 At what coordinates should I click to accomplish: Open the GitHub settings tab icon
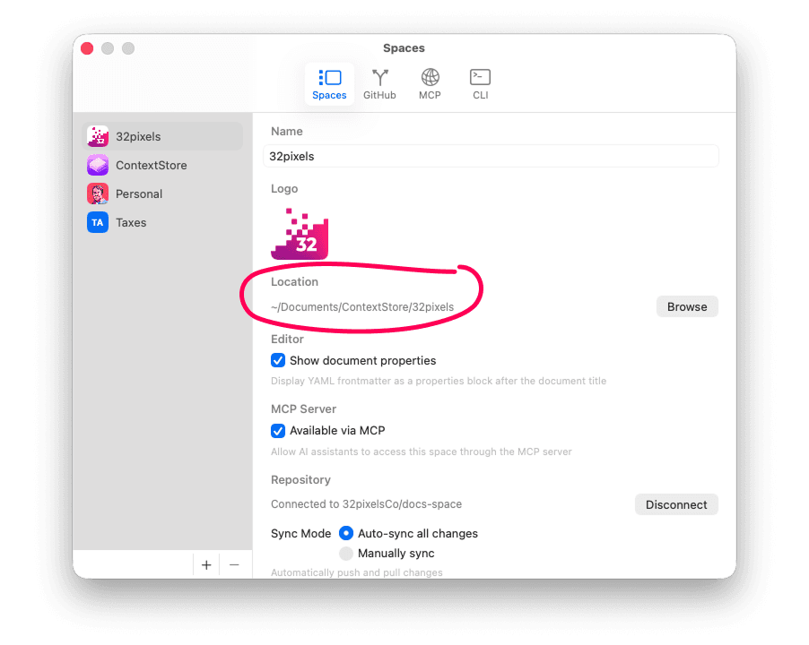[x=379, y=77]
